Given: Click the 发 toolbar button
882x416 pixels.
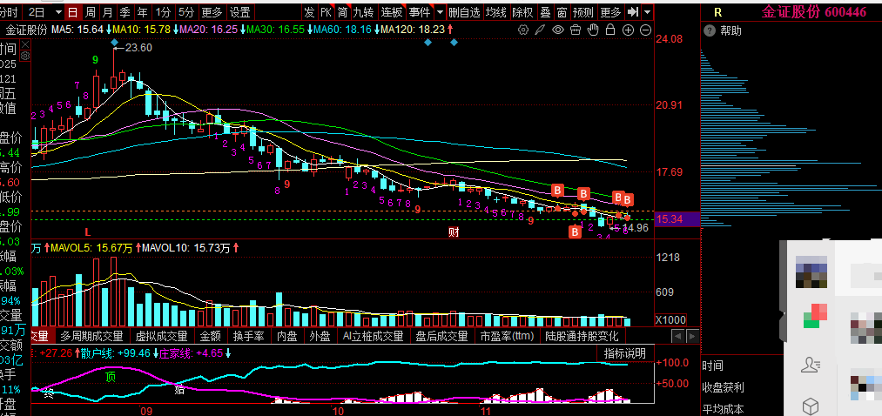Looking at the screenshot, I should point(309,12).
